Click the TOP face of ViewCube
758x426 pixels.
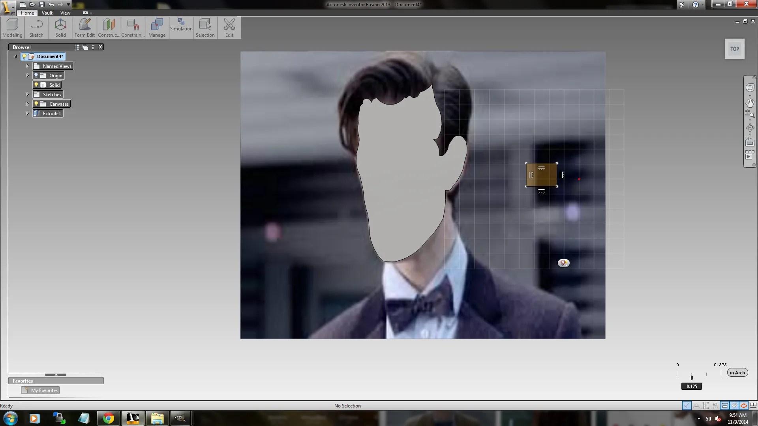coord(734,49)
